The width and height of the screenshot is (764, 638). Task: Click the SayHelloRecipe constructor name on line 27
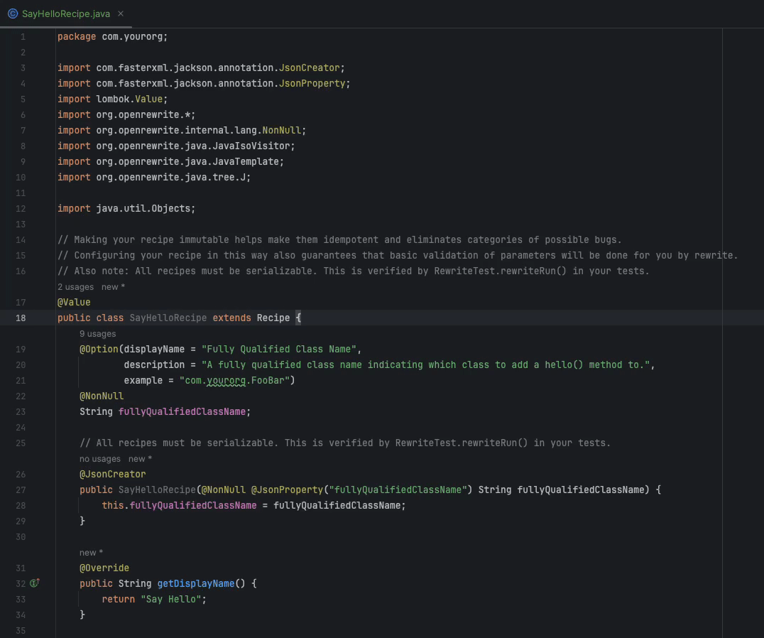click(157, 490)
